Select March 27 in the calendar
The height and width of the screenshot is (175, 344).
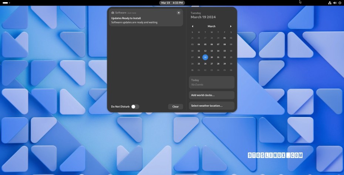coord(212,64)
